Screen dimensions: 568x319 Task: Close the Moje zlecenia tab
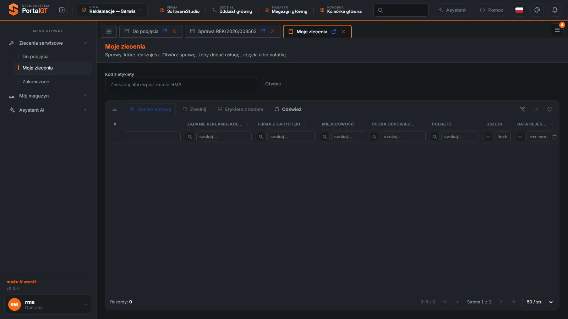343,32
